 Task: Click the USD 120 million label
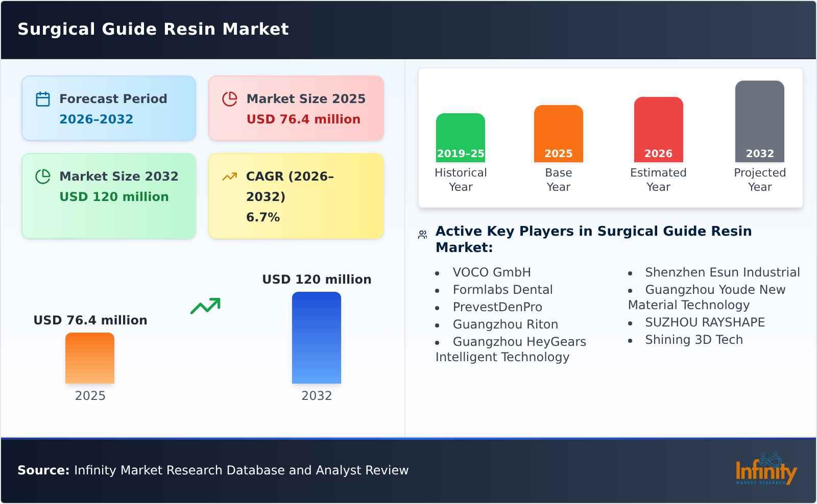(x=317, y=279)
